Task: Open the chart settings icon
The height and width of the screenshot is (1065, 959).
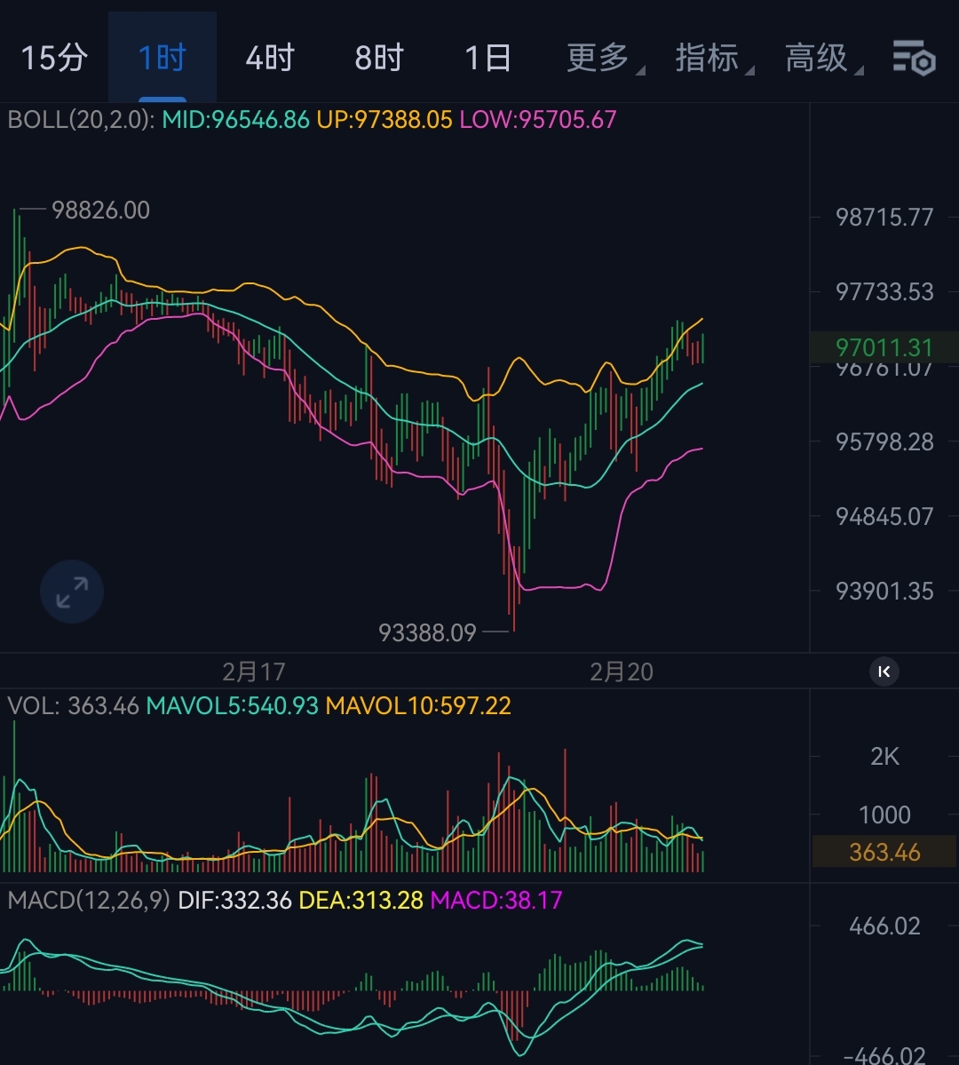Action: point(914,59)
